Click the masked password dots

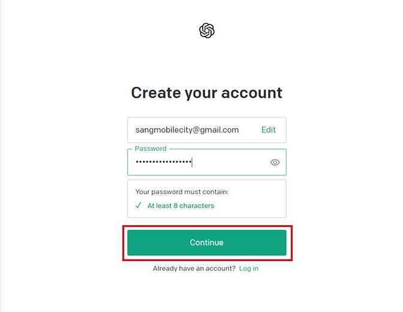pos(164,162)
